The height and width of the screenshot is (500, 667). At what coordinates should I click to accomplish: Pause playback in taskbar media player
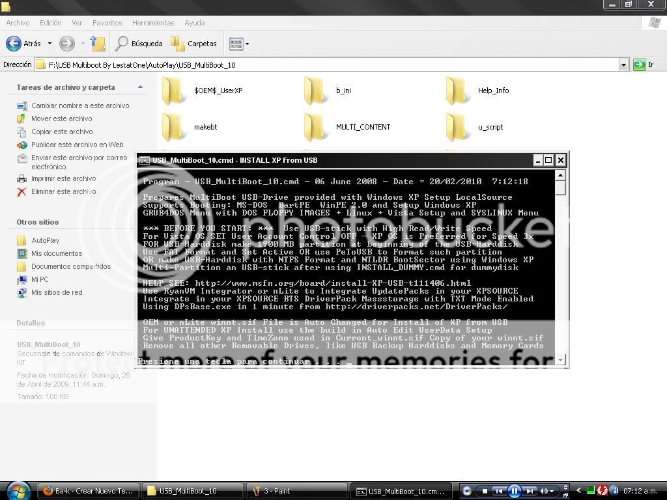[x=514, y=491]
